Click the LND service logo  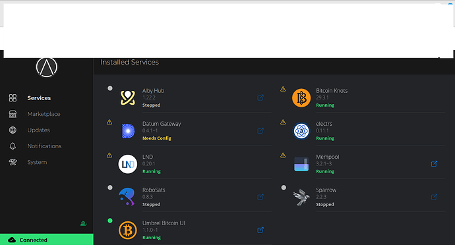point(128,164)
